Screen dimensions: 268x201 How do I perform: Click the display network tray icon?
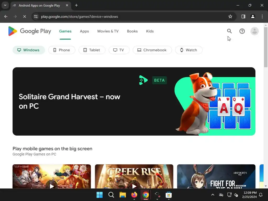pos(229,195)
